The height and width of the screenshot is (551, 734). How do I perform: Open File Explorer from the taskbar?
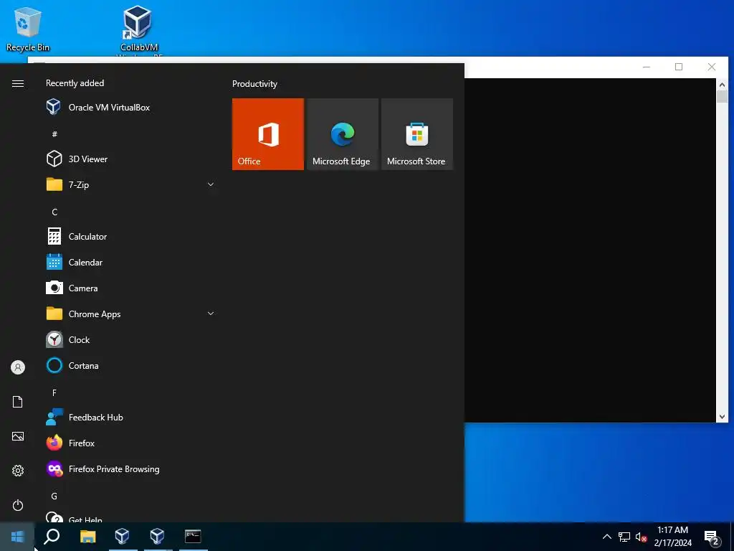click(87, 537)
